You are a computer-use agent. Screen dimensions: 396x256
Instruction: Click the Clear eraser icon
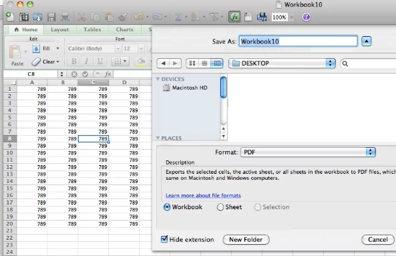[36, 61]
